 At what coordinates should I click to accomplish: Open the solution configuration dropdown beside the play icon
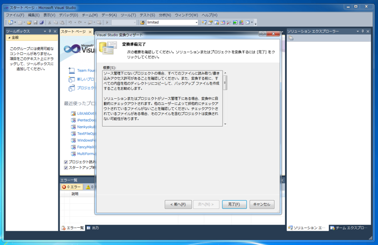[135, 22]
